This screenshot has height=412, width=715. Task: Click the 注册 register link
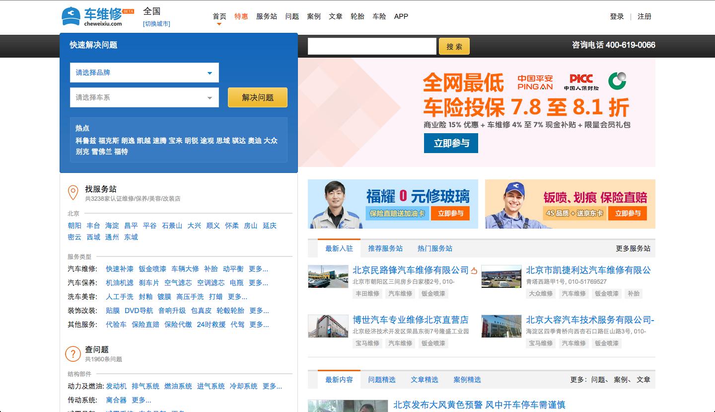[644, 16]
